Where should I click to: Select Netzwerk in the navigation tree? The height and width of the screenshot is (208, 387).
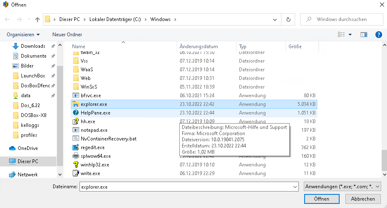pos(28,175)
